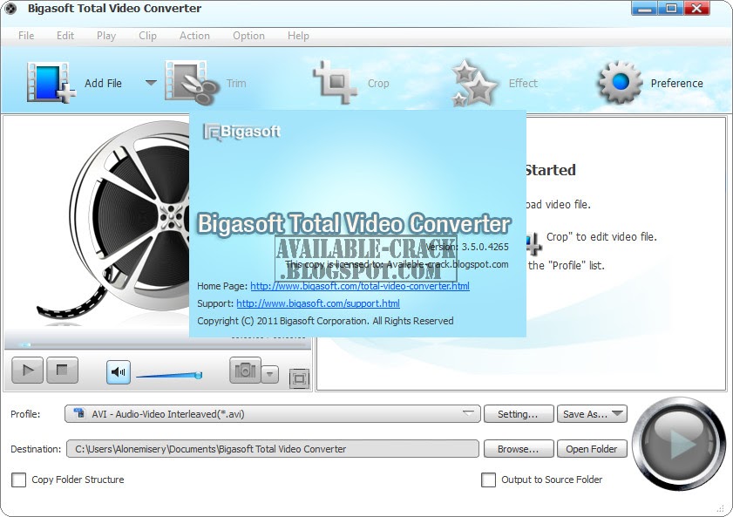The image size is (733, 517).
Task: Select the Trim scissors tool
Action: click(191, 83)
